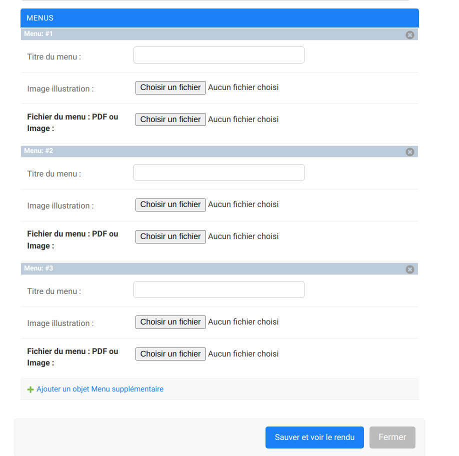
Task: Choose image illustration file for Menu #1
Action: pyautogui.click(x=170, y=87)
